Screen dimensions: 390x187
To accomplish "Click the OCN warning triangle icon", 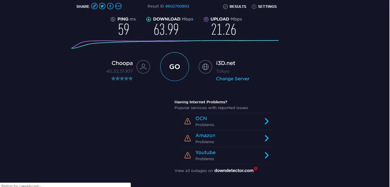I will [188, 121].
